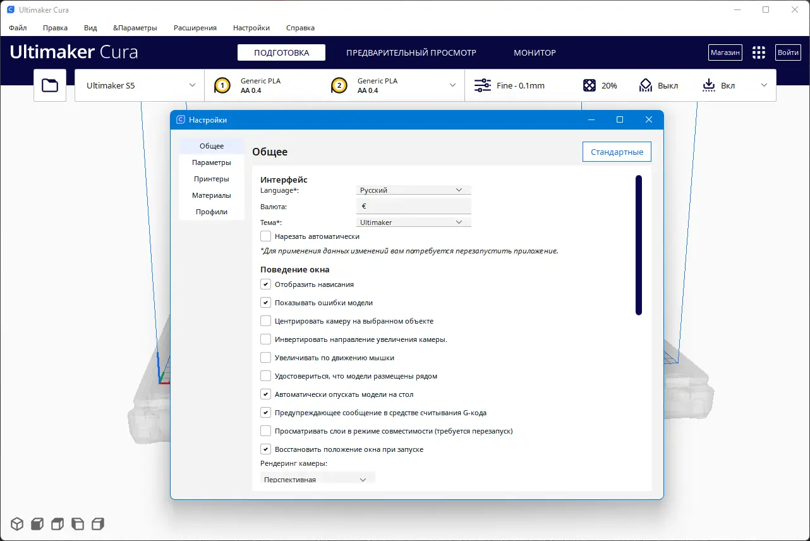
Task: Click the Валюта currency input field
Action: [x=414, y=206]
